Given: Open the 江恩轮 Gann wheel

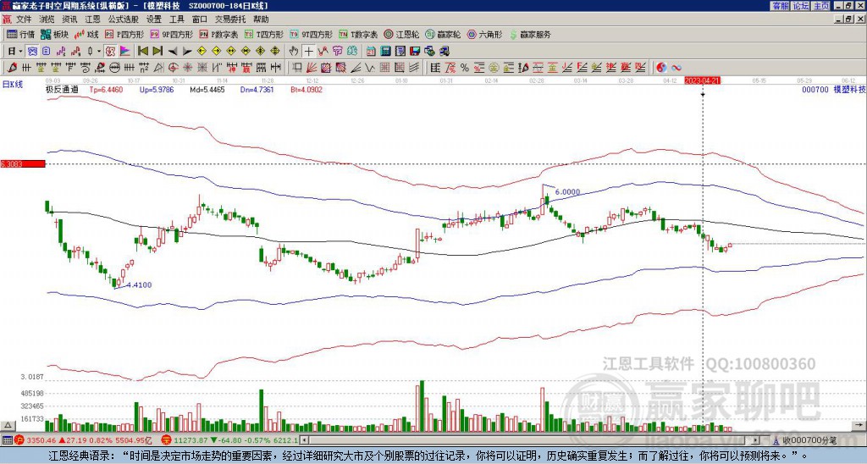Looking at the screenshot, I should 402,34.
